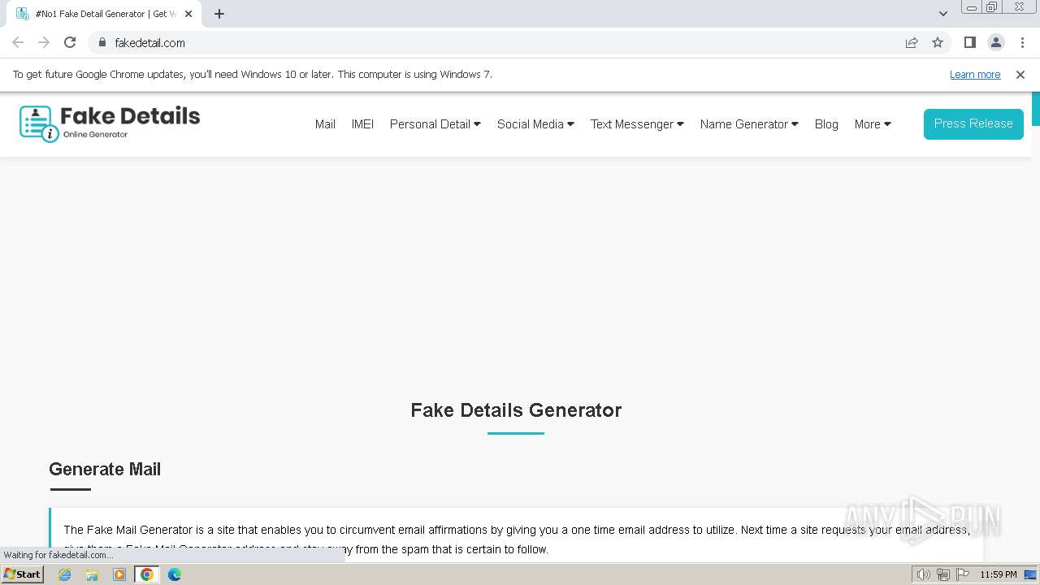
Task: Click the Learn more link
Action: click(x=975, y=75)
